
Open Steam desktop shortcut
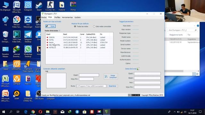pos(39,6)
